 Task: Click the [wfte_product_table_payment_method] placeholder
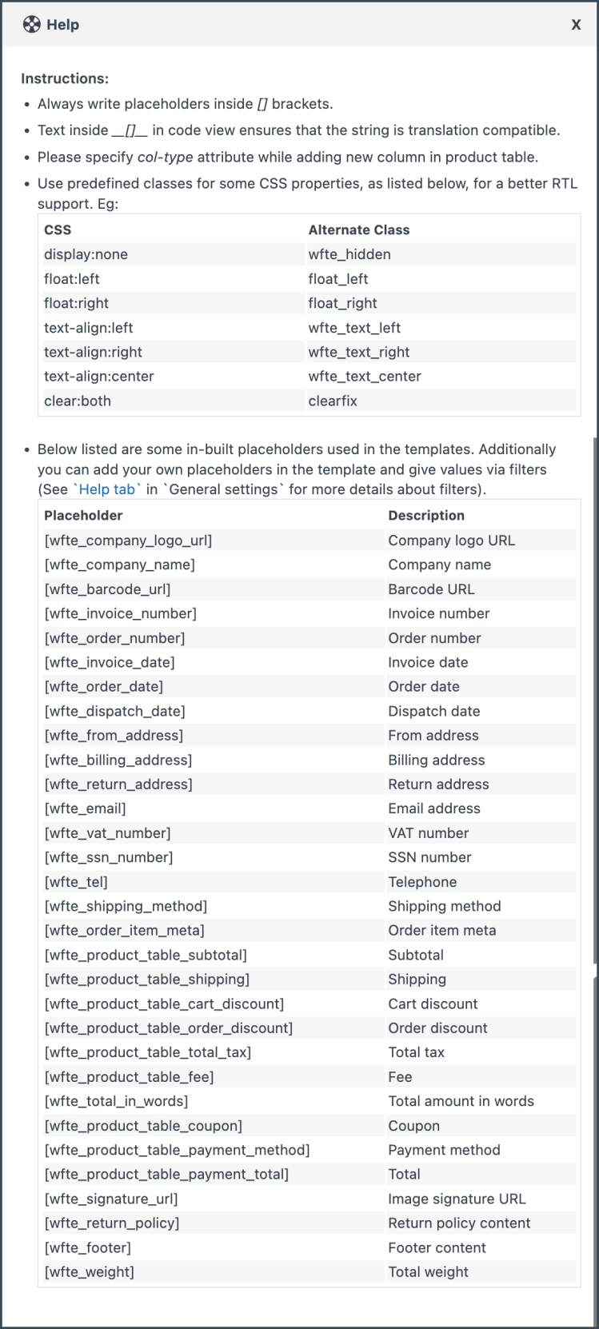[177, 1150]
